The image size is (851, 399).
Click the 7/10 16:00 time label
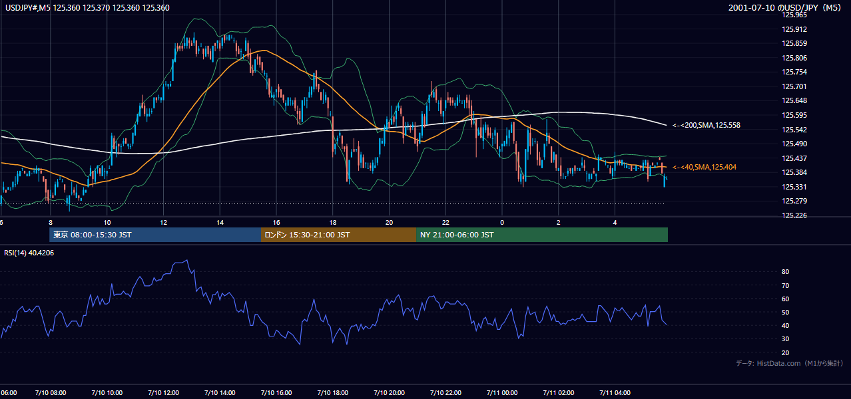(276, 393)
